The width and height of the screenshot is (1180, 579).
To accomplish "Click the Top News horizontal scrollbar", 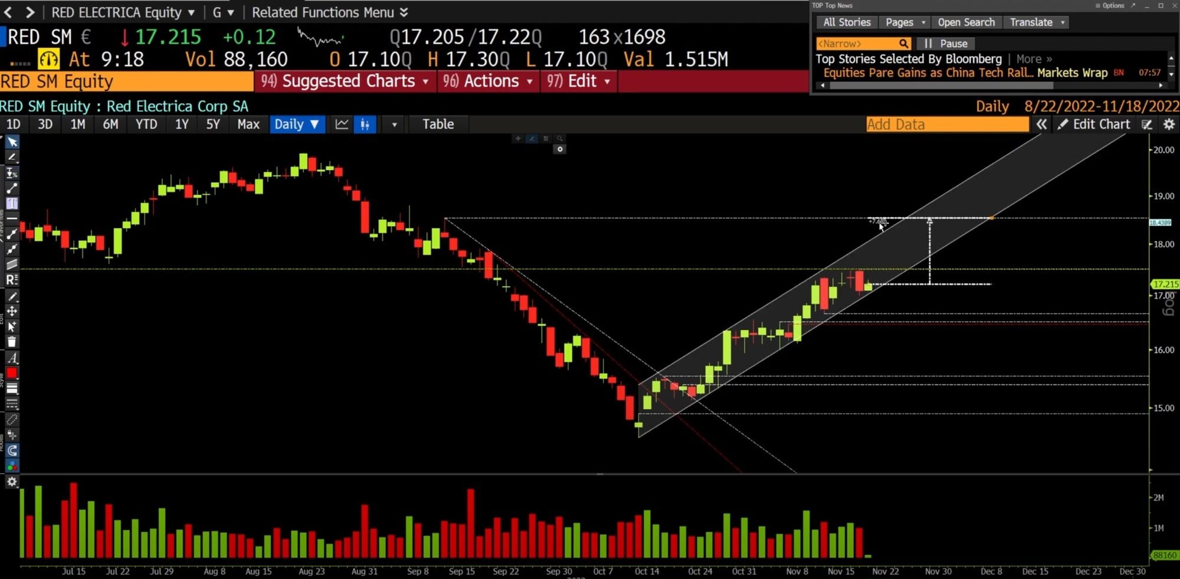I will pos(941,86).
